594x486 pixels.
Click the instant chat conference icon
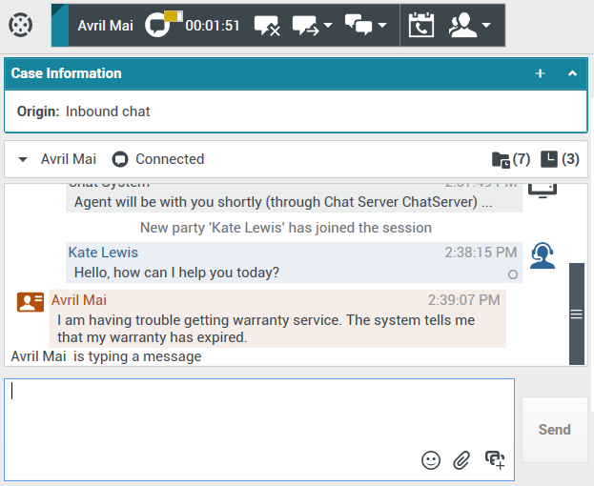[x=358, y=26]
